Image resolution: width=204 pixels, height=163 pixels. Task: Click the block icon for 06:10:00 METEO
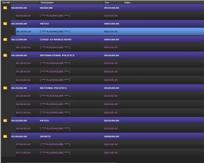click(x=5, y=24)
